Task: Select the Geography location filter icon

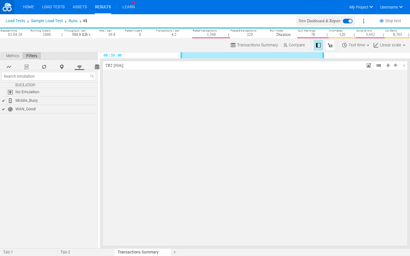Action: pos(62,67)
